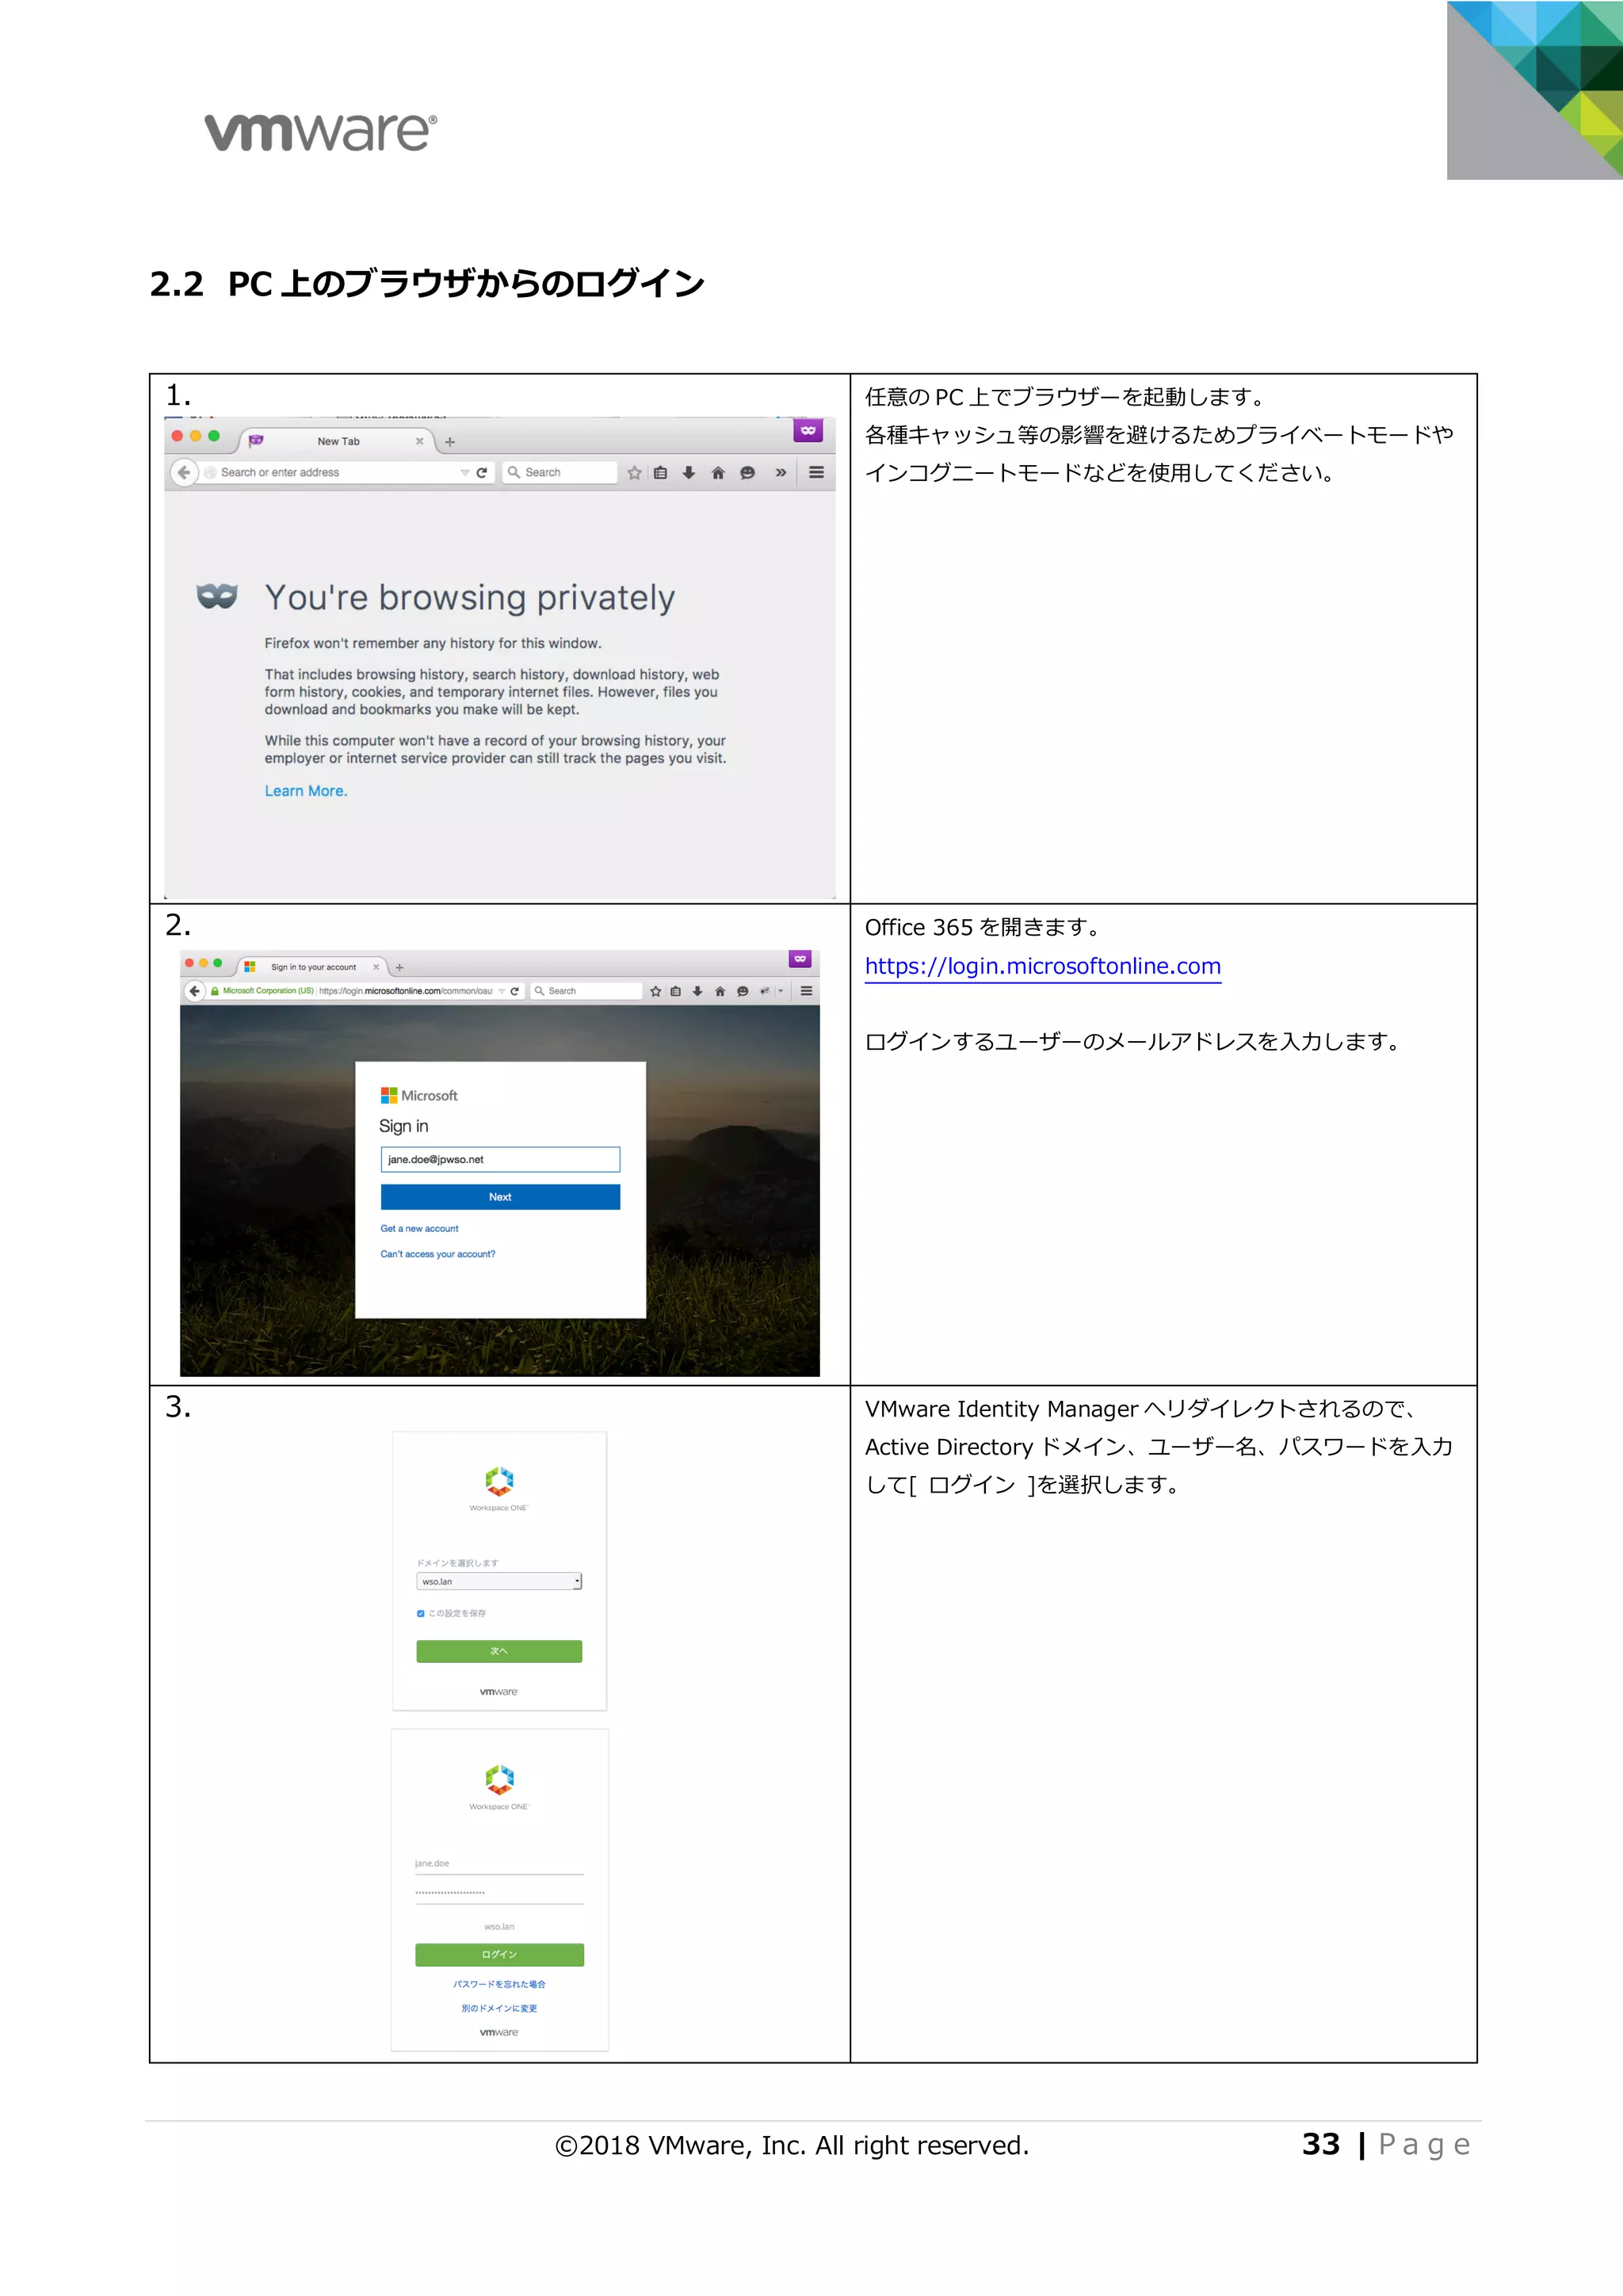Click jane.doe@jpwso.net email field
Image resolution: width=1623 pixels, height=2296 pixels.
click(x=500, y=1159)
